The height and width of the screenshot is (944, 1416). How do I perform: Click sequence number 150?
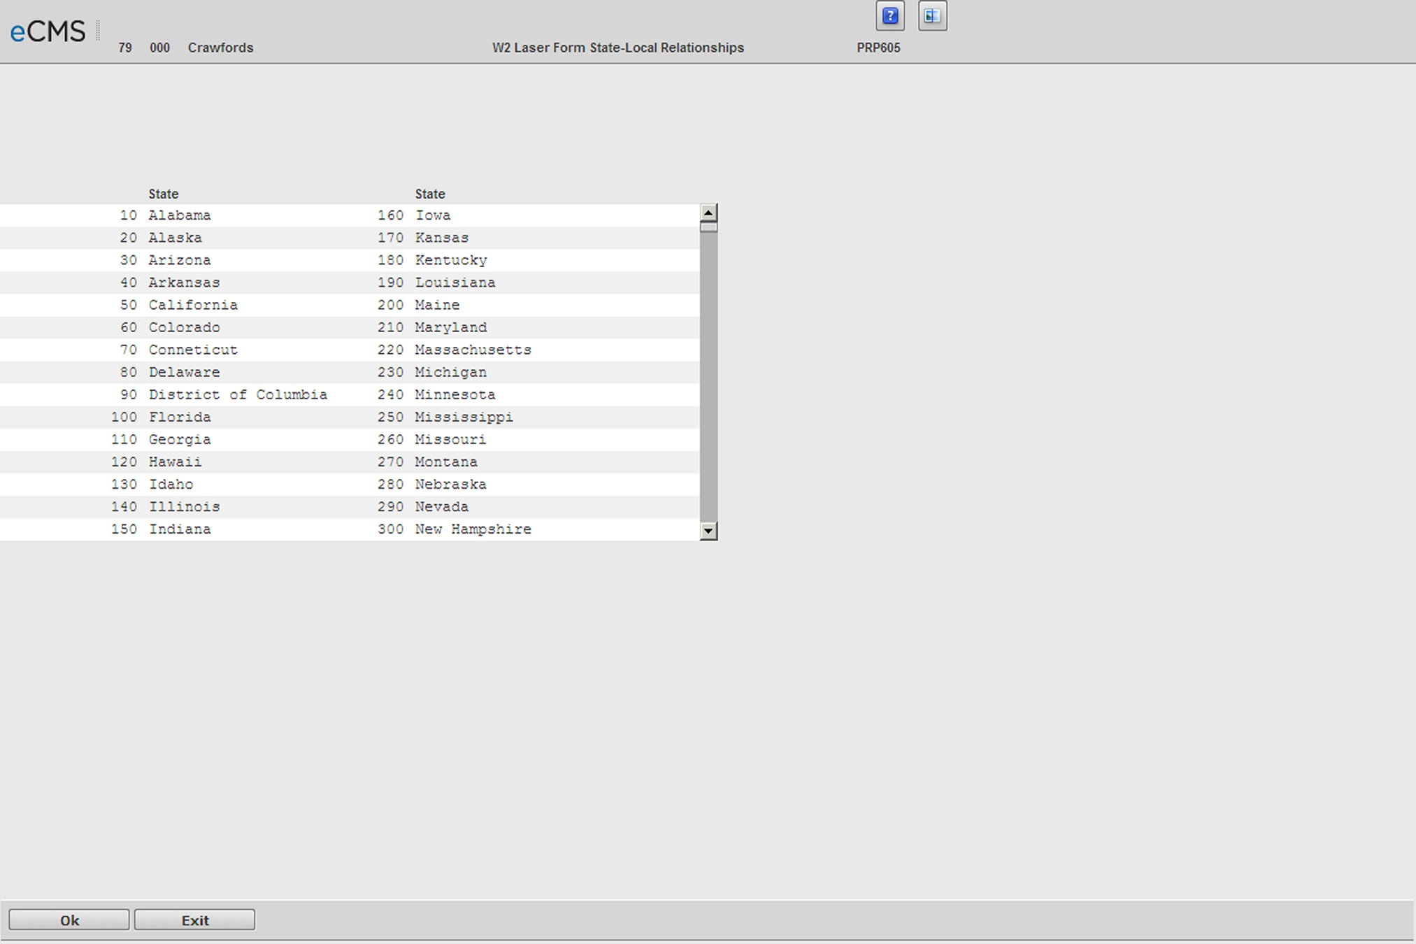tap(124, 529)
